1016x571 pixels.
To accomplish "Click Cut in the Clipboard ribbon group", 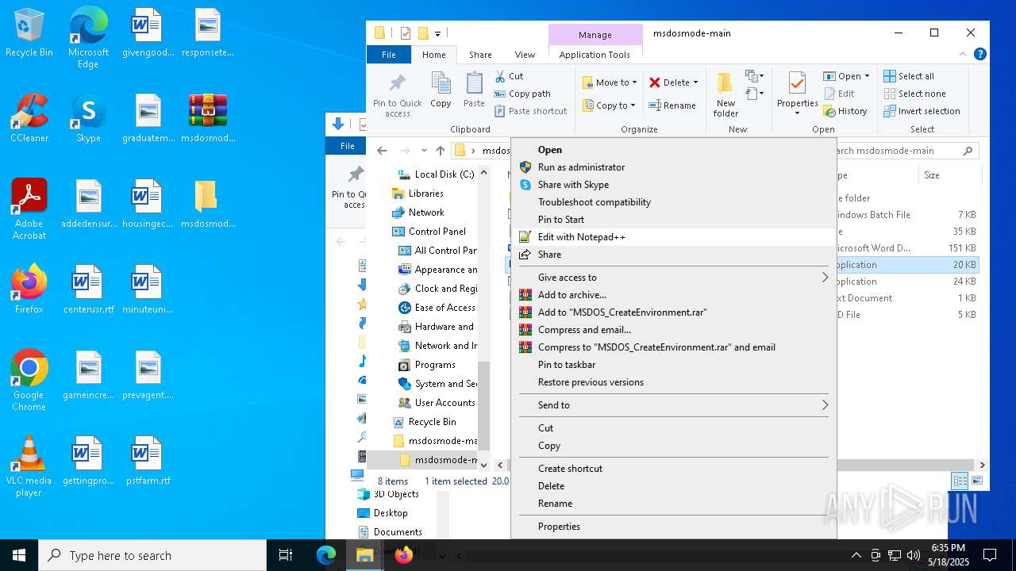I will (509, 76).
